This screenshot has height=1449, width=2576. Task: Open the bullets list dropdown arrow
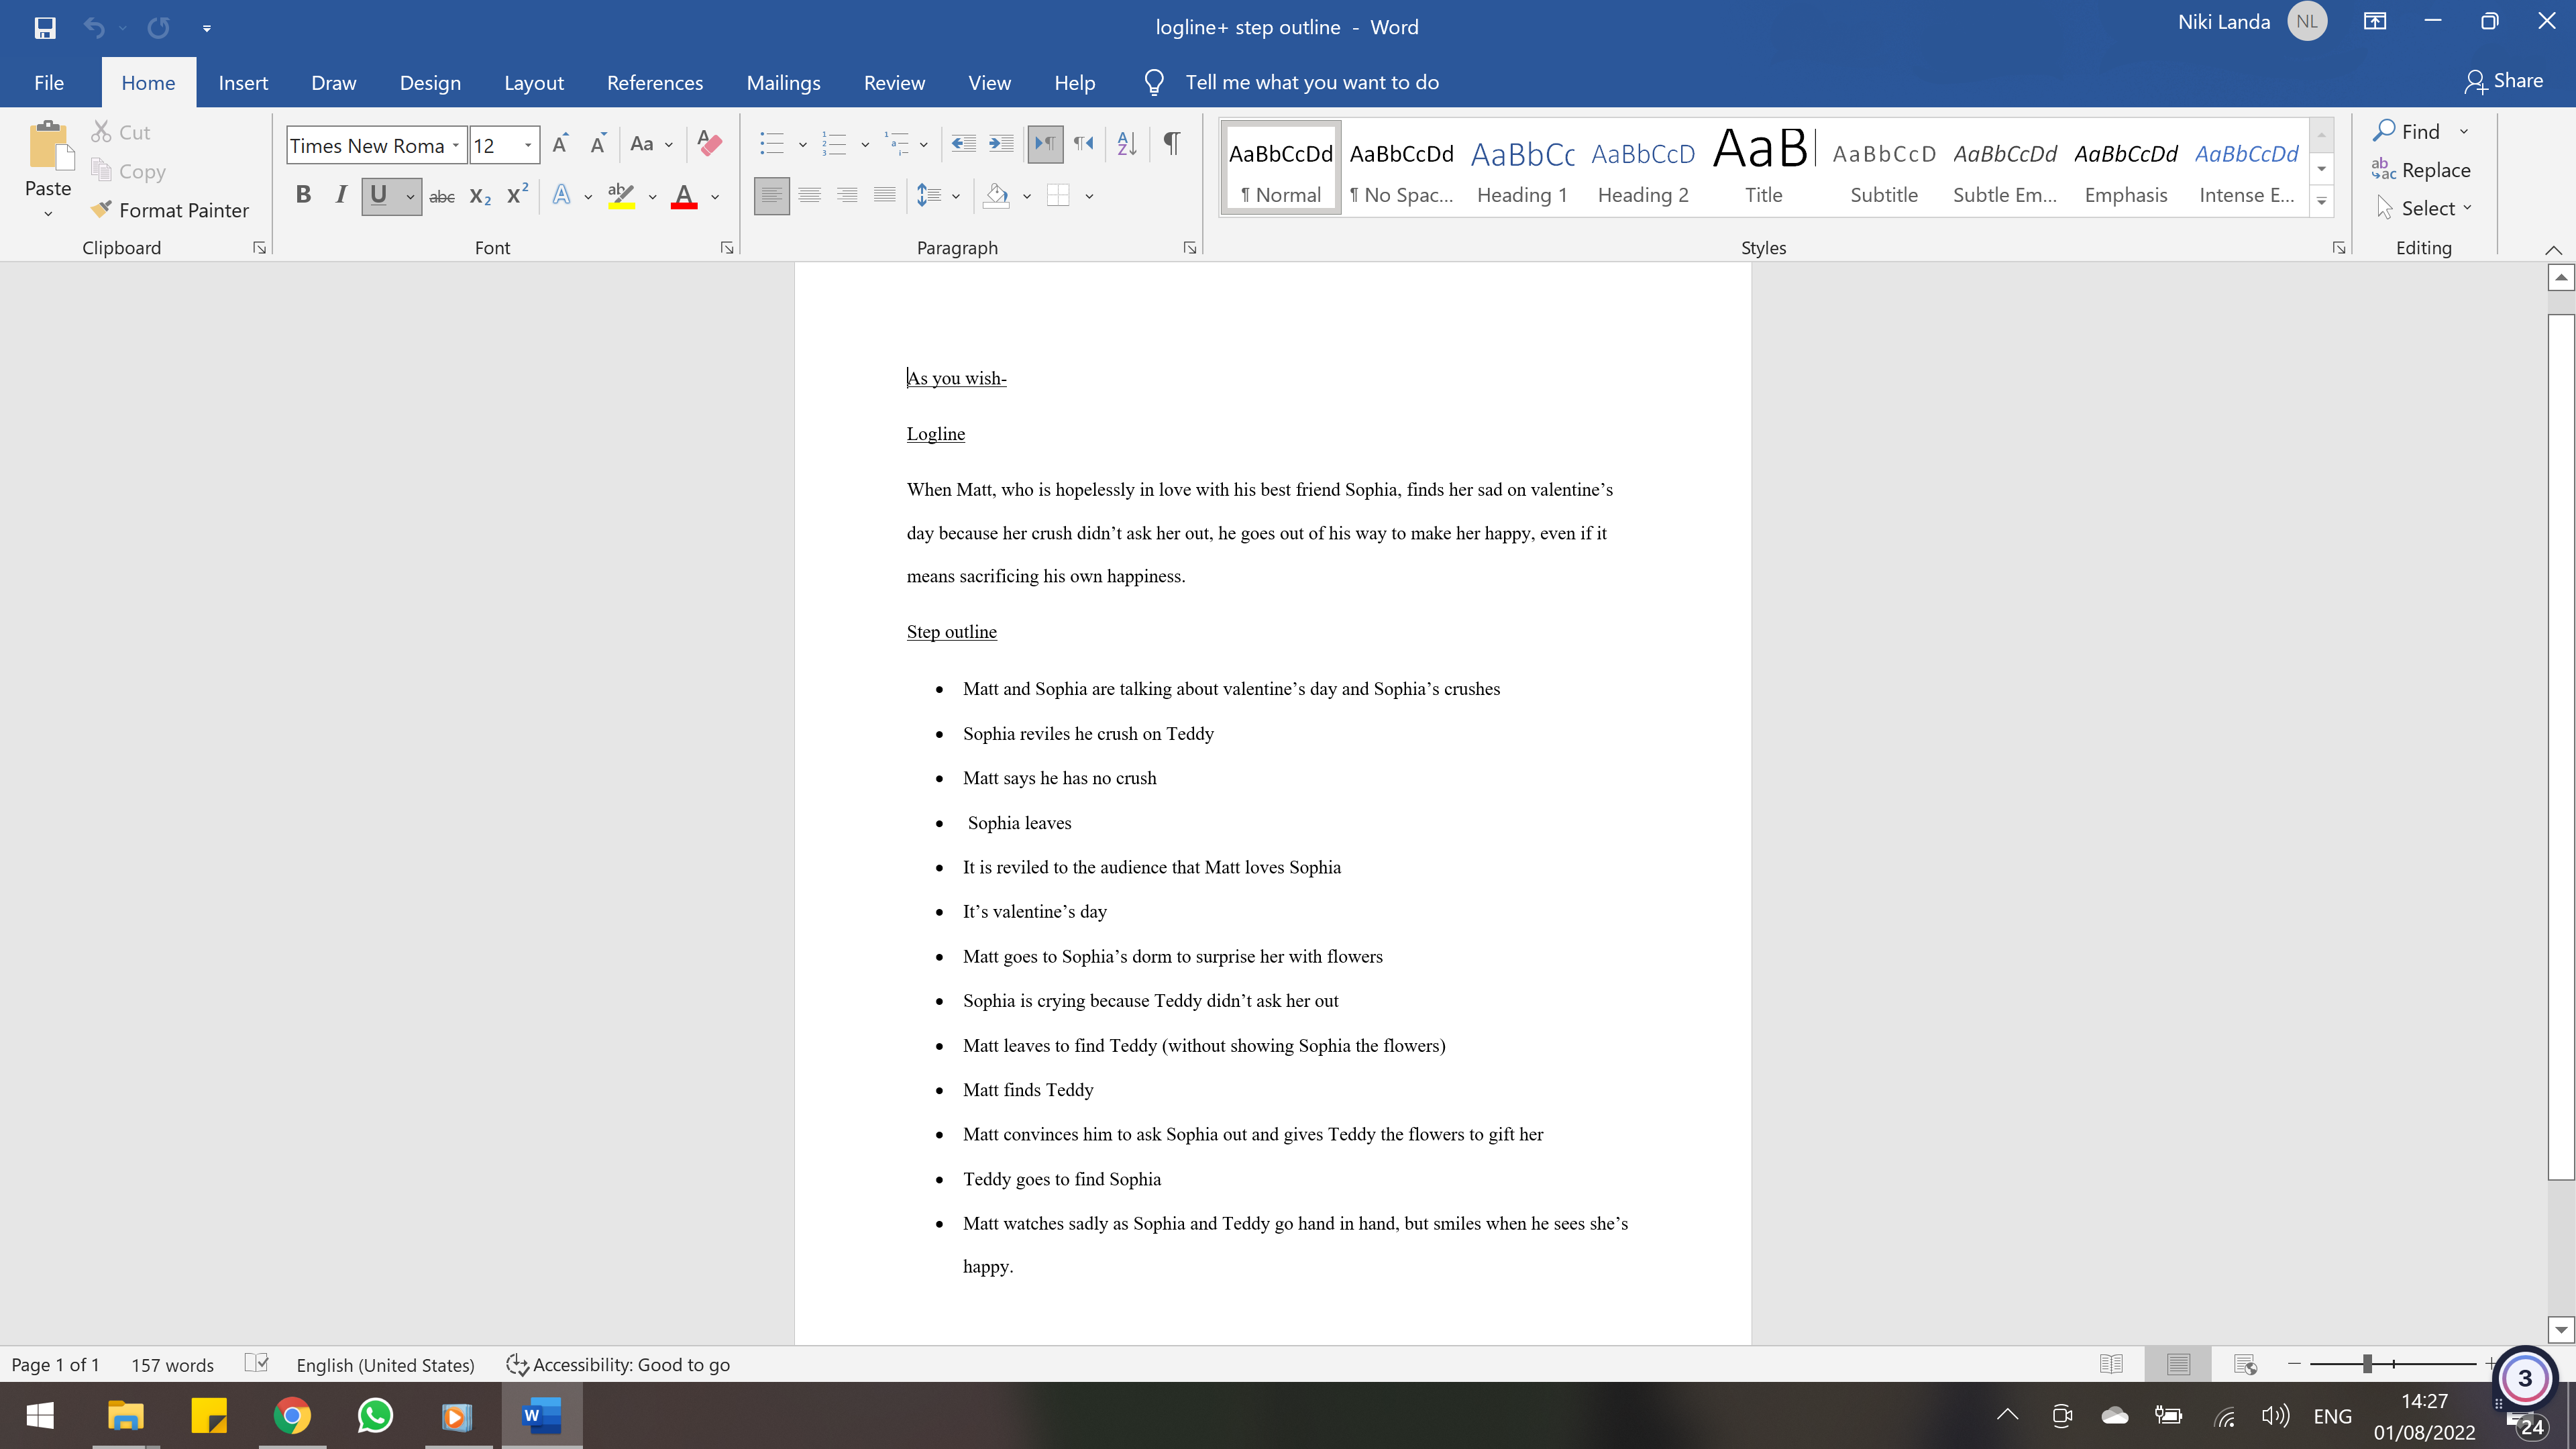click(x=803, y=145)
